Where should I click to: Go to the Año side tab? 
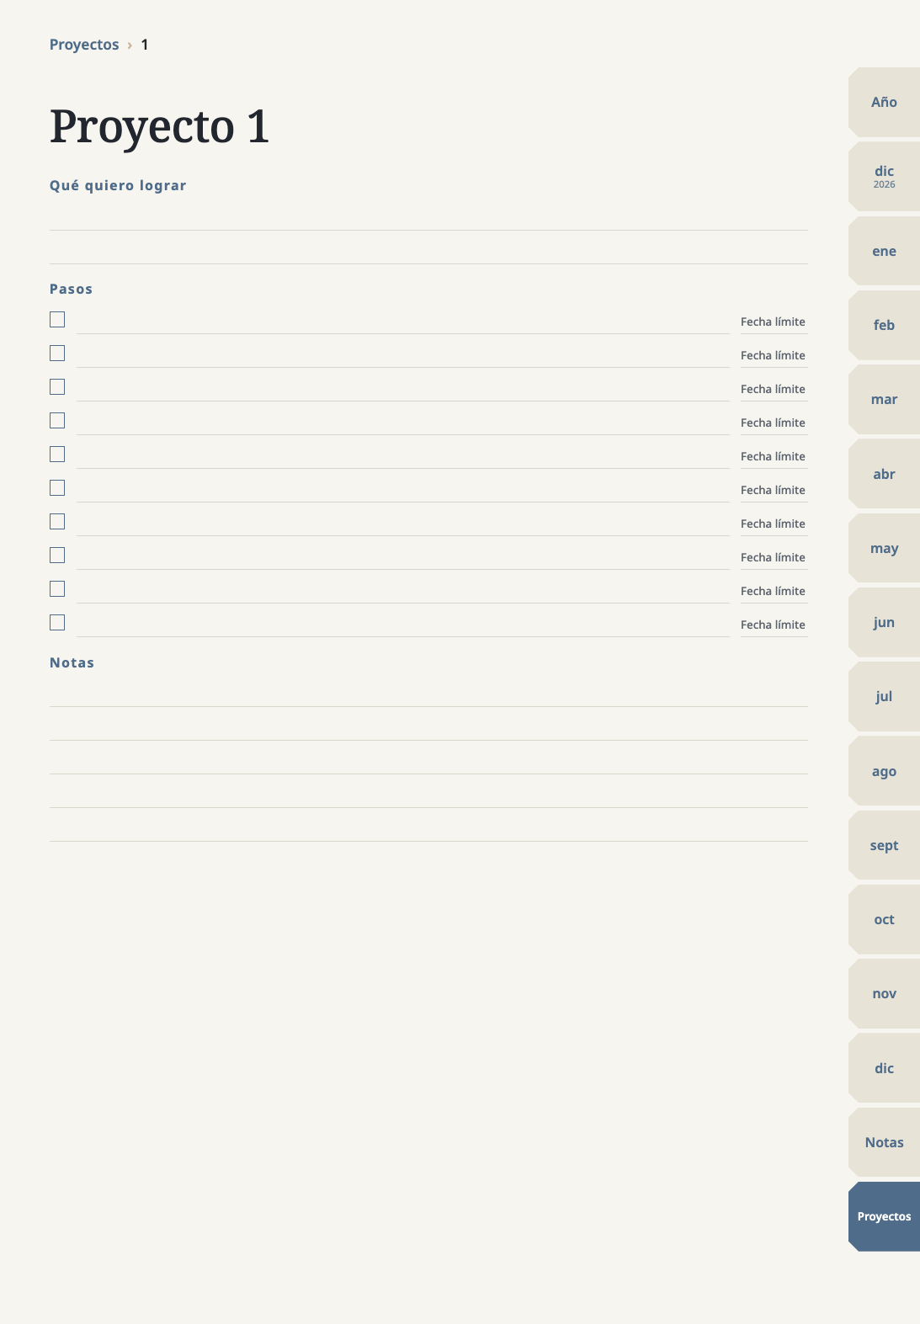(x=884, y=102)
